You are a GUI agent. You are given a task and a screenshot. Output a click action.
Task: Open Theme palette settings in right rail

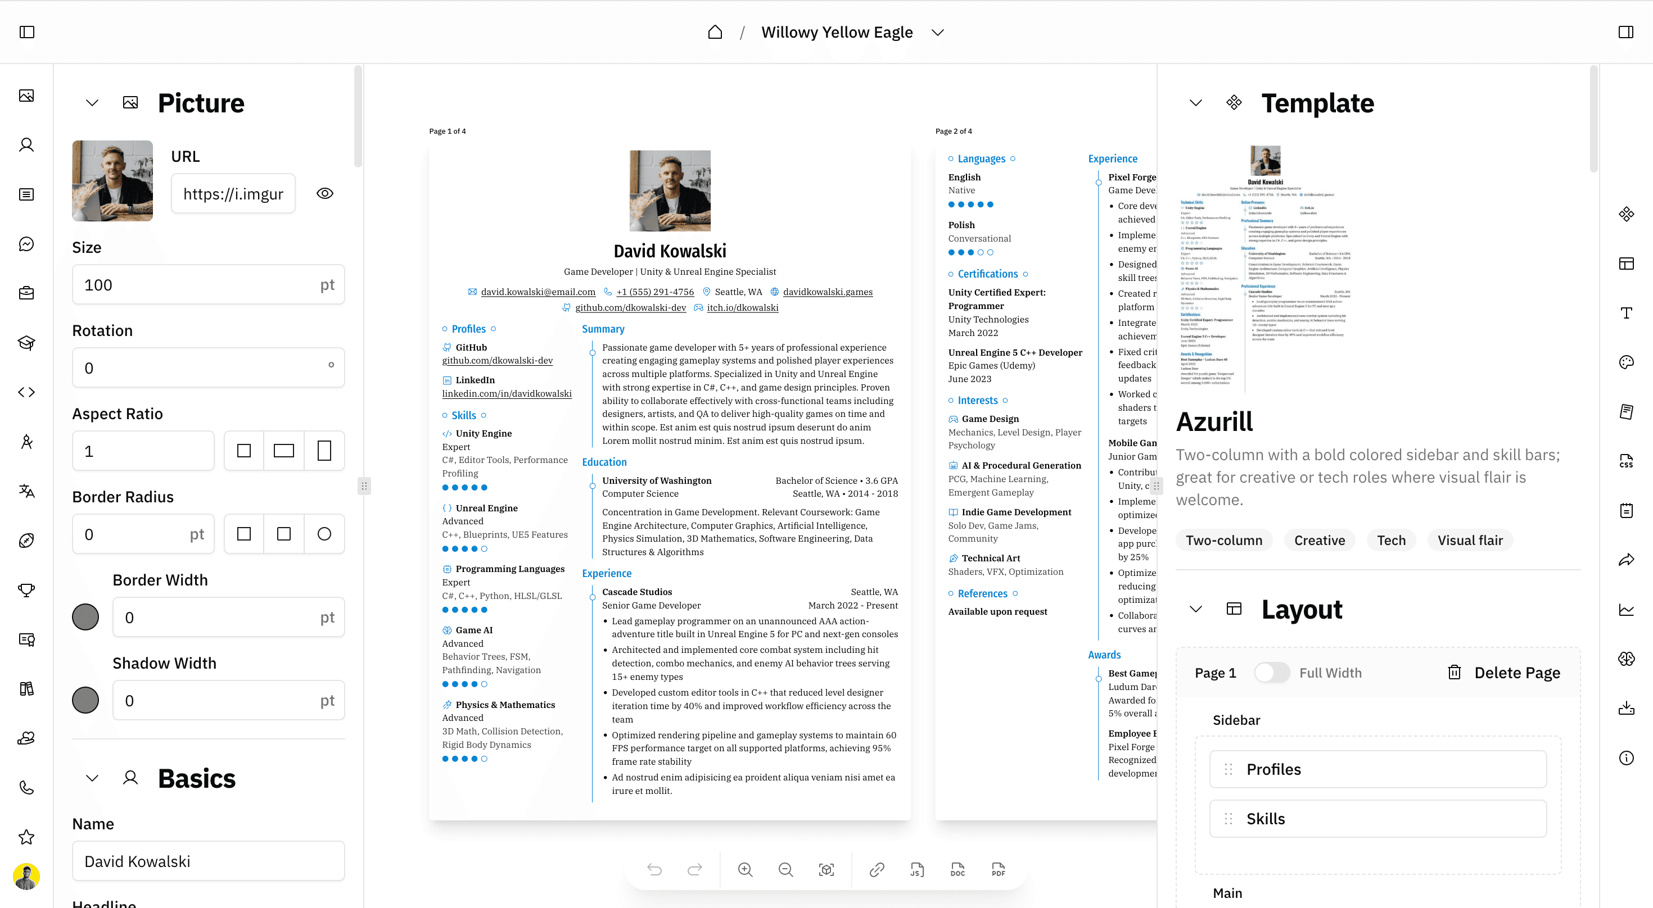[x=1626, y=362]
